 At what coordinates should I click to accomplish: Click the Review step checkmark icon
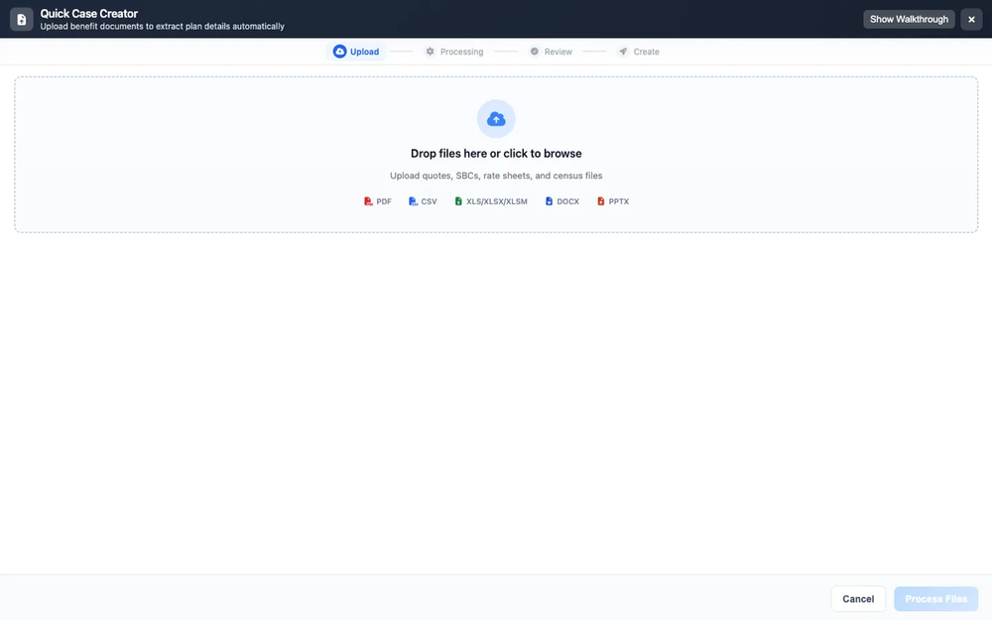coord(535,52)
